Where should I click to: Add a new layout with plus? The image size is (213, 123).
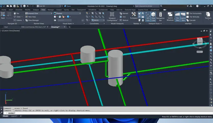pos(21,116)
